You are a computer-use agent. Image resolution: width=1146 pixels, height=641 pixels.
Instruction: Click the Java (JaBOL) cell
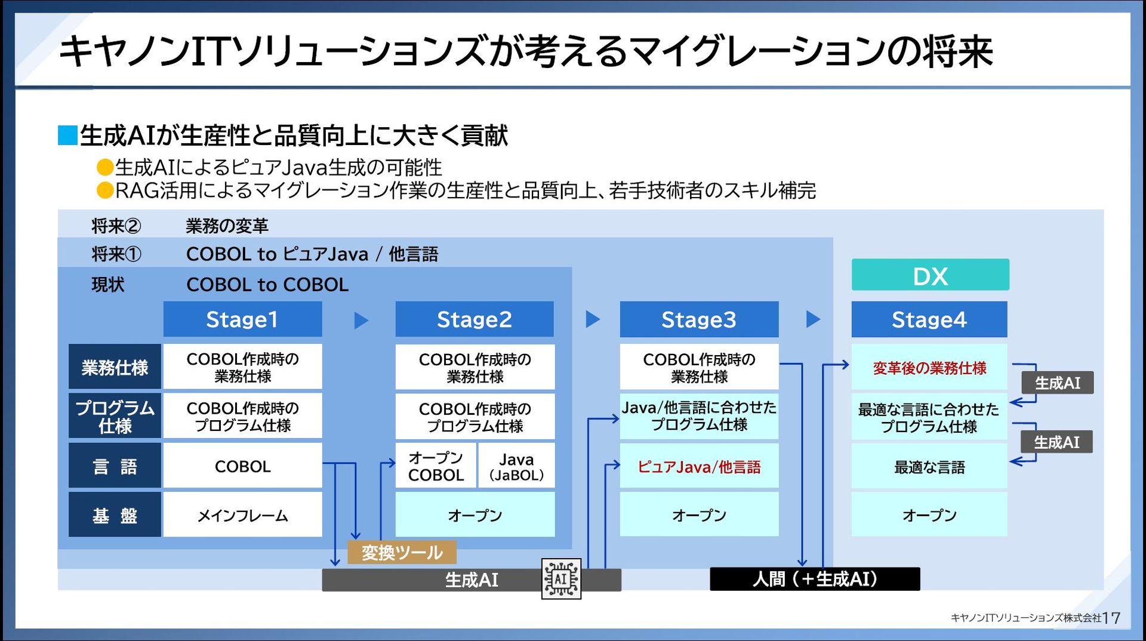516,466
